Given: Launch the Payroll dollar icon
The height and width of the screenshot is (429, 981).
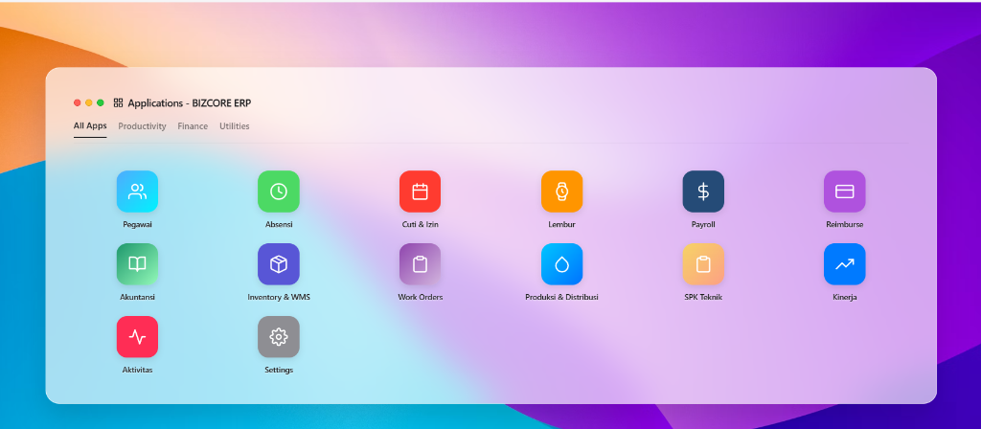Looking at the screenshot, I should coord(703,192).
